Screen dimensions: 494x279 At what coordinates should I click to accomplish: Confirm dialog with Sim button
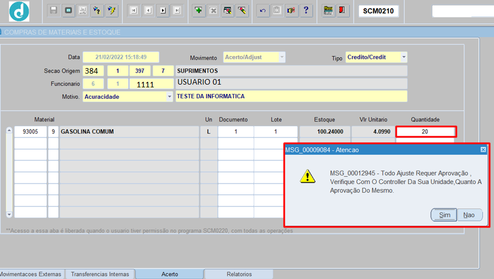click(444, 215)
